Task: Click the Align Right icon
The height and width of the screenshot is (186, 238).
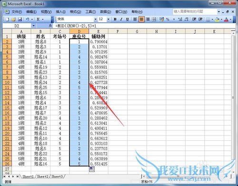Action: coord(148,19)
